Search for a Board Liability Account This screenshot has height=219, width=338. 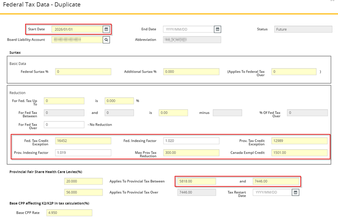(106, 40)
